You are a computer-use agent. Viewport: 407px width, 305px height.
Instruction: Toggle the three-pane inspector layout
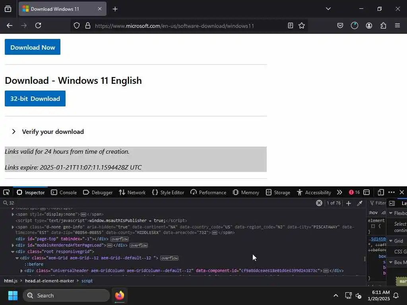[x=392, y=203]
